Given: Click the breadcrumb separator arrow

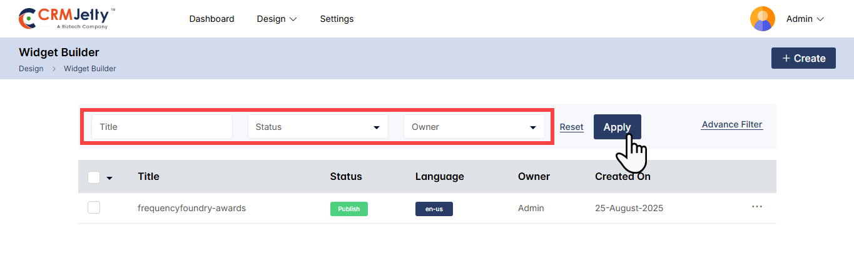Looking at the screenshot, I should pos(54,69).
